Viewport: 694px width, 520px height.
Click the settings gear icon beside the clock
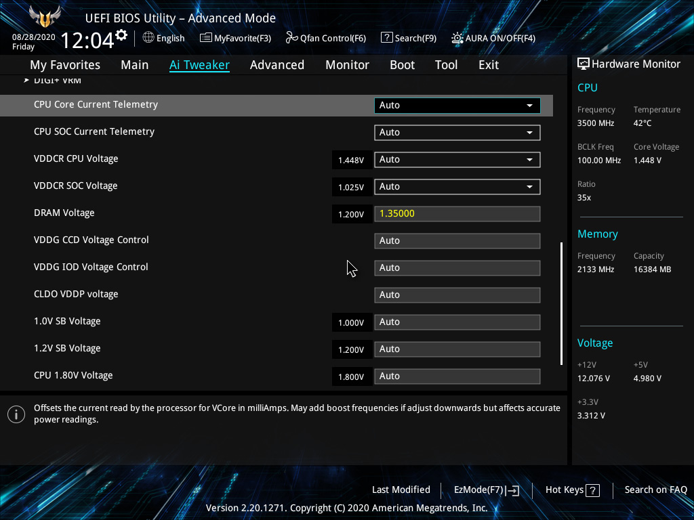[x=121, y=35]
